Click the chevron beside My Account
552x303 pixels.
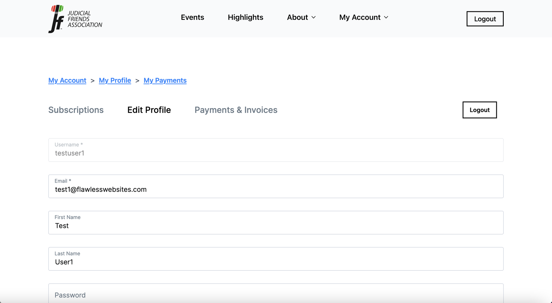pyautogui.click(x=386, y=17)
